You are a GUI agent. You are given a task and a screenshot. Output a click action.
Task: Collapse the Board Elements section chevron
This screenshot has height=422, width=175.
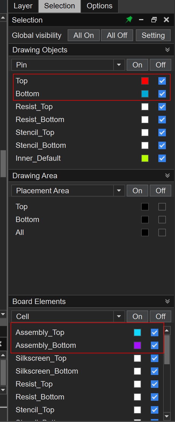click(167, 301)
